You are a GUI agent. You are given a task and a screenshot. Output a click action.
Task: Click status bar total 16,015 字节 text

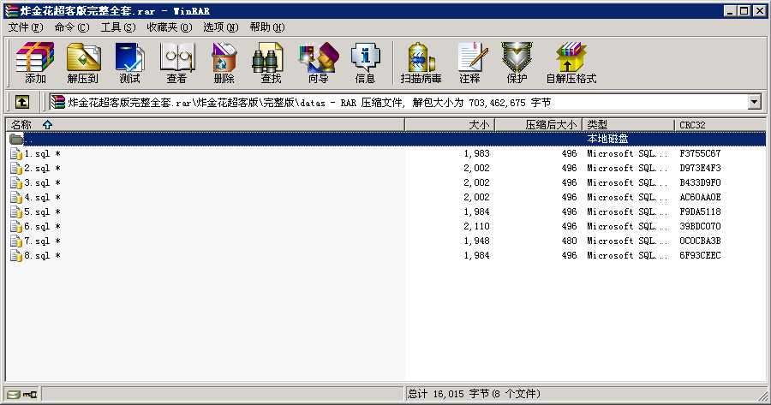tap(474, 394)
